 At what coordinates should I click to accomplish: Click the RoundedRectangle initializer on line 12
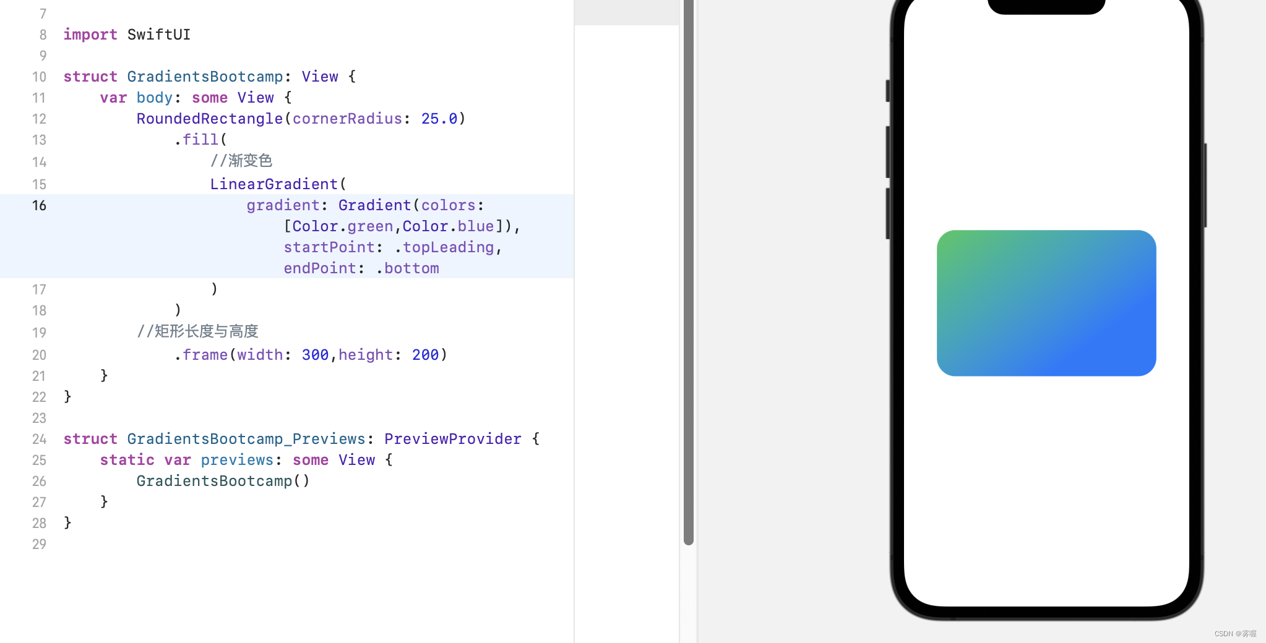[210, 118]
